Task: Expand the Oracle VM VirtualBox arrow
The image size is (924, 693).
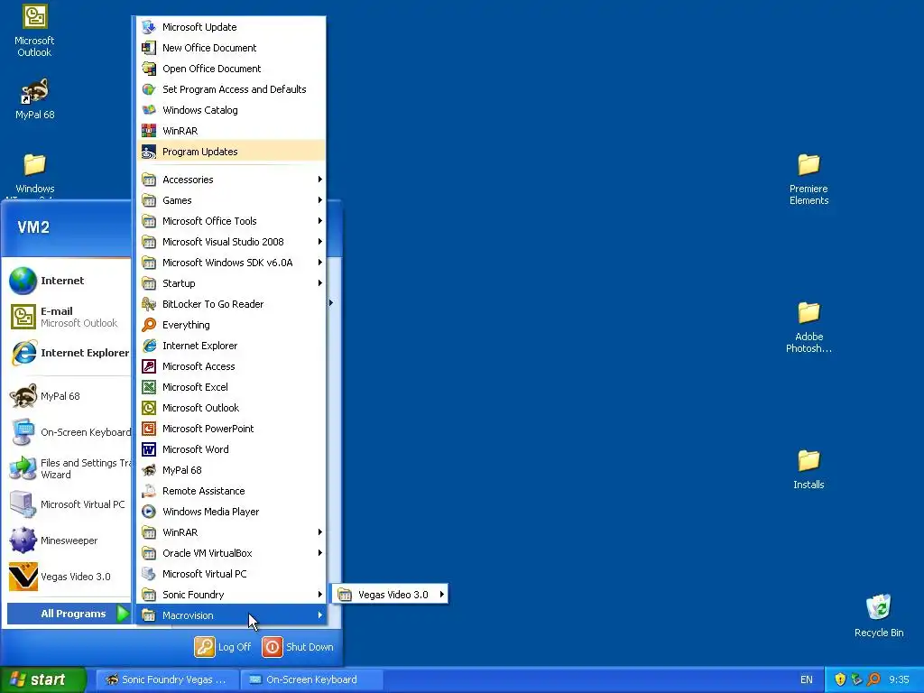Action: pyautogui.click(x=320, y=553)
